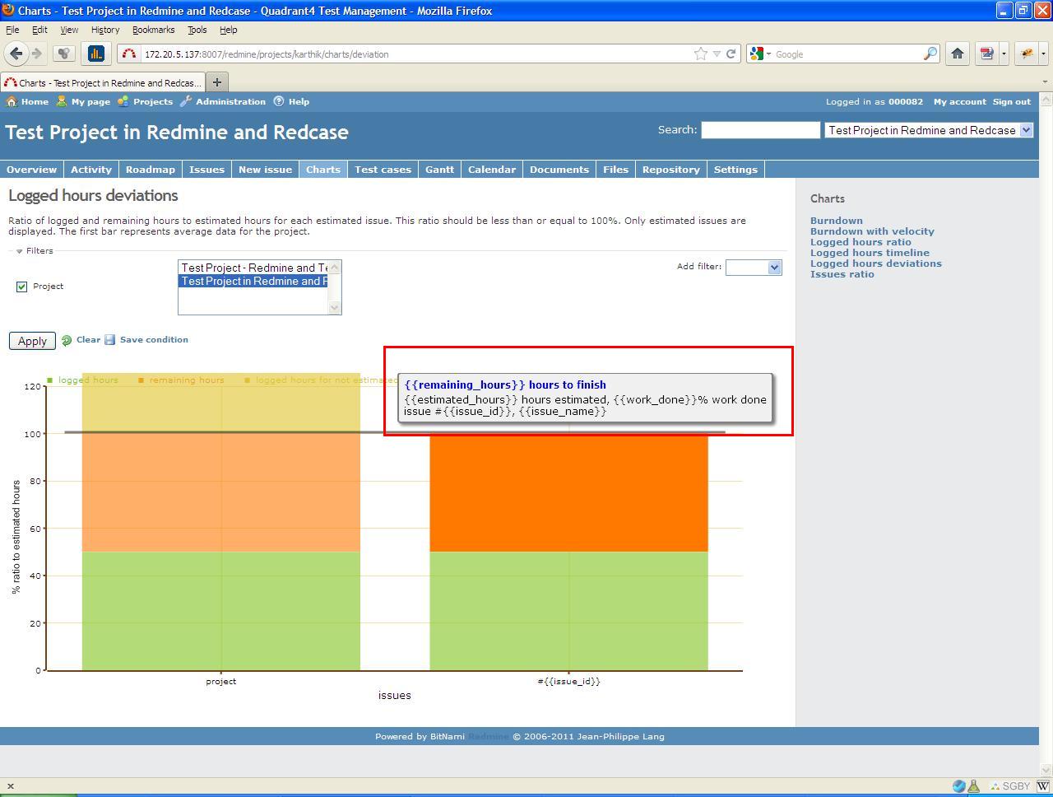The image size is (1053, 797).
Task: Click the Wikipedia W status bar icon
Action: pyautogui.click(x=1042, y=786)
